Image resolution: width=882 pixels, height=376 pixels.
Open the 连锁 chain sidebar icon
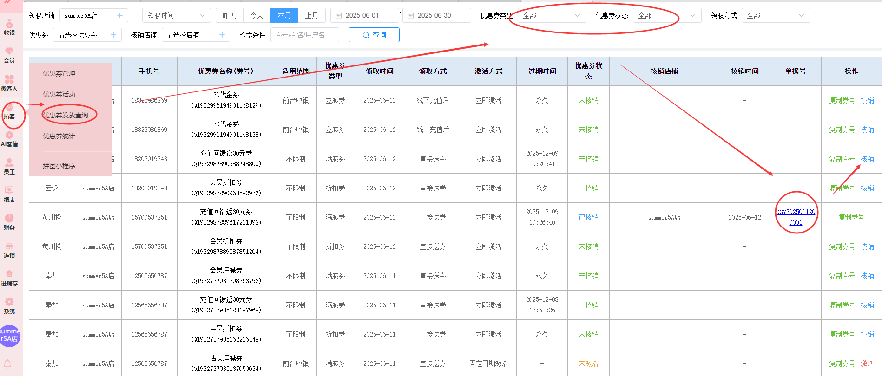[9, 250]
